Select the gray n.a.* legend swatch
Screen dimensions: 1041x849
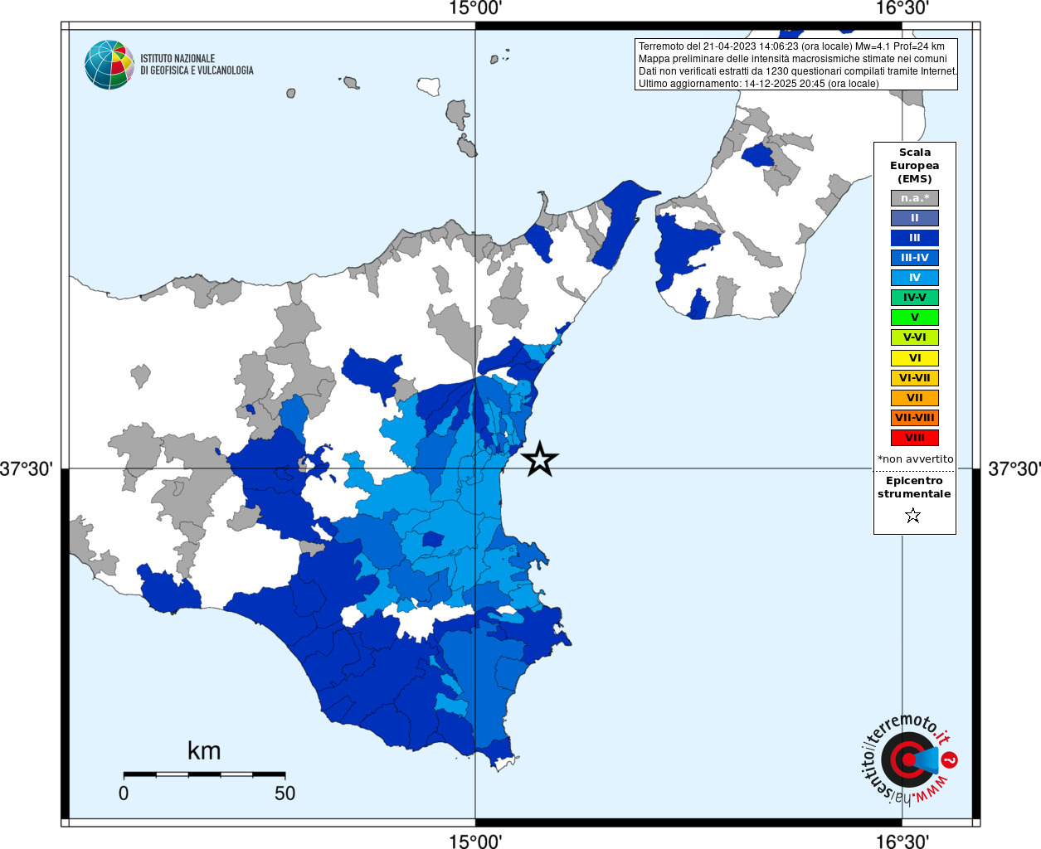(915, 198)
